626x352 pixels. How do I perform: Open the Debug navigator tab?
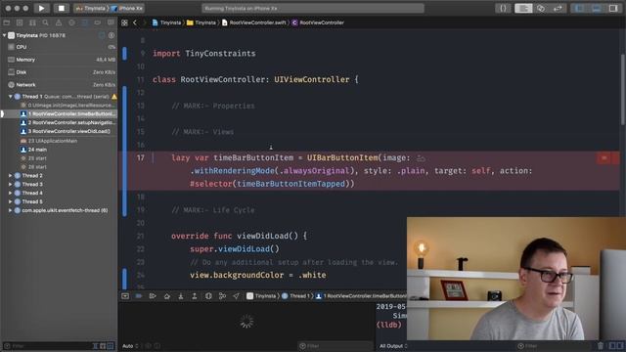(85, 22)
